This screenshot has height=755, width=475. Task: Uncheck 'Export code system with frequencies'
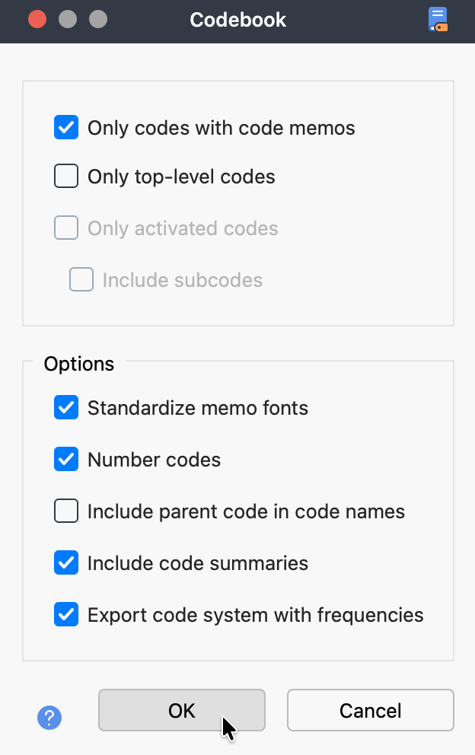pyautogui.click(x=66, y=614)
